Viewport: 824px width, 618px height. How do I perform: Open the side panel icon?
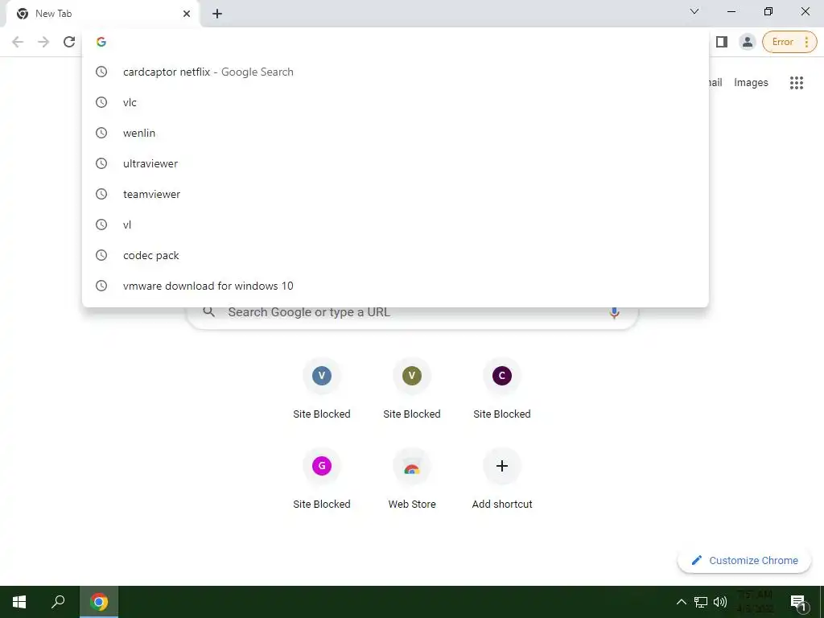click(x=722, y=42)
